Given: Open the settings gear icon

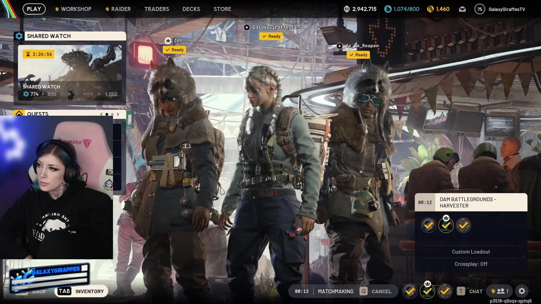Looking at the screenshot, I should coord(522,291).
